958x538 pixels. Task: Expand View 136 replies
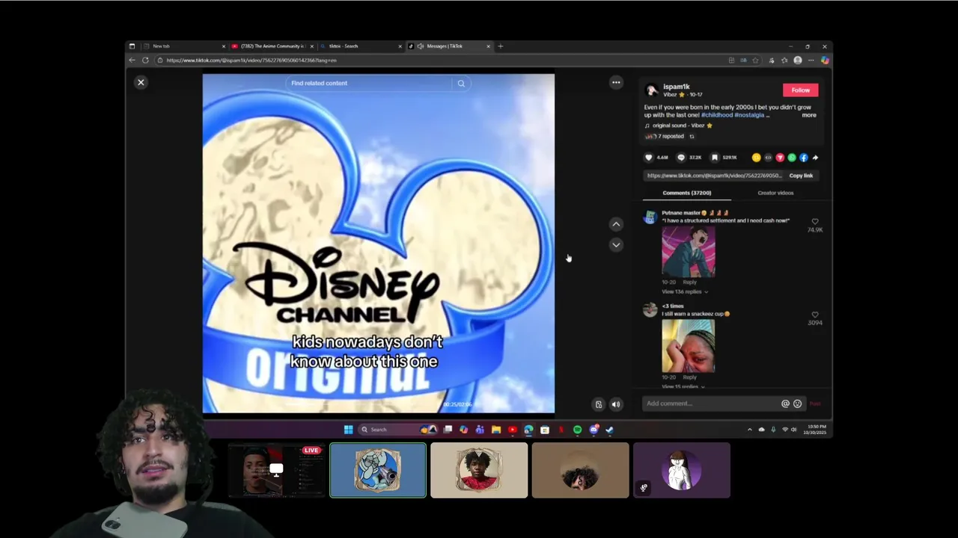click(684, 291)
